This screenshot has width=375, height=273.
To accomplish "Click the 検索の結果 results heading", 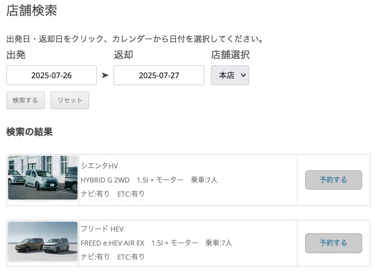I will pyautogui.click(x=30, y=132).
